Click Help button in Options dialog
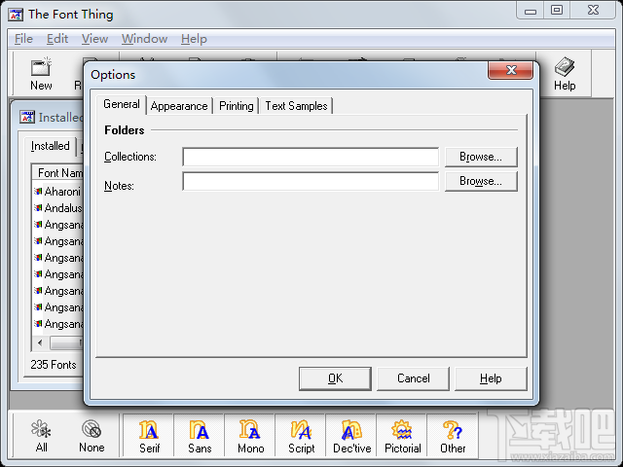623x467 pixels. 491,378
